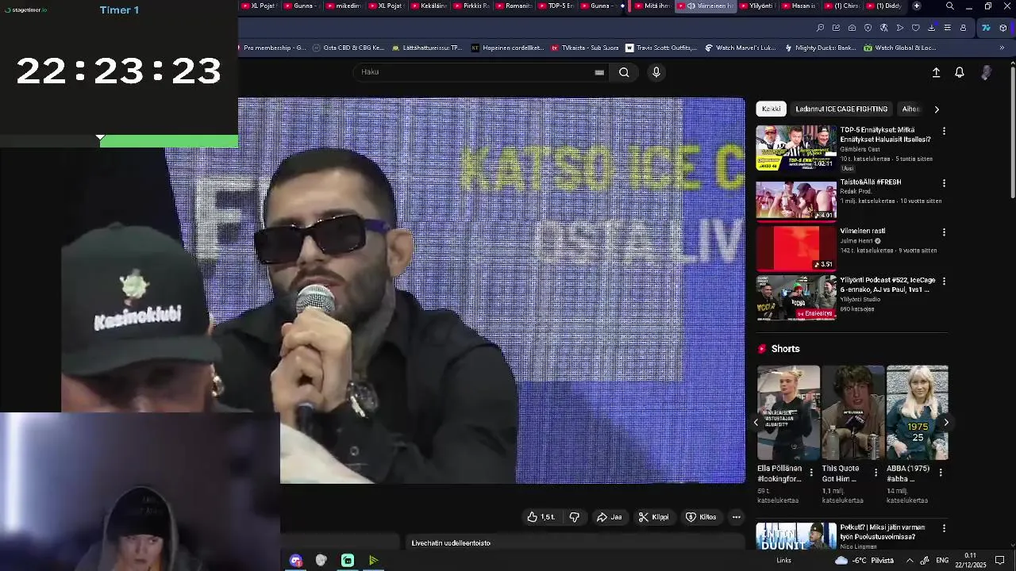Open options for TOP-5 Ennätykset video
Viewport: 1016px width, 571px height.
coord(944,131)
